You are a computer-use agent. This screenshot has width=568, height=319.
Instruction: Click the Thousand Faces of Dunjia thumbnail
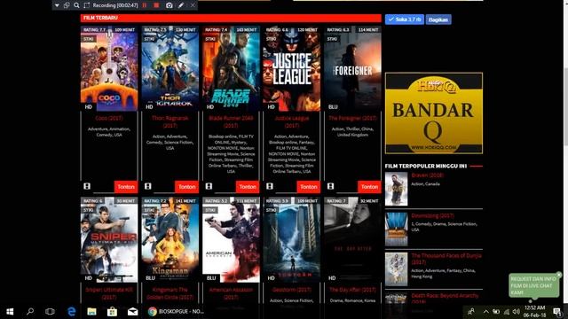click(x=397, y=269)
